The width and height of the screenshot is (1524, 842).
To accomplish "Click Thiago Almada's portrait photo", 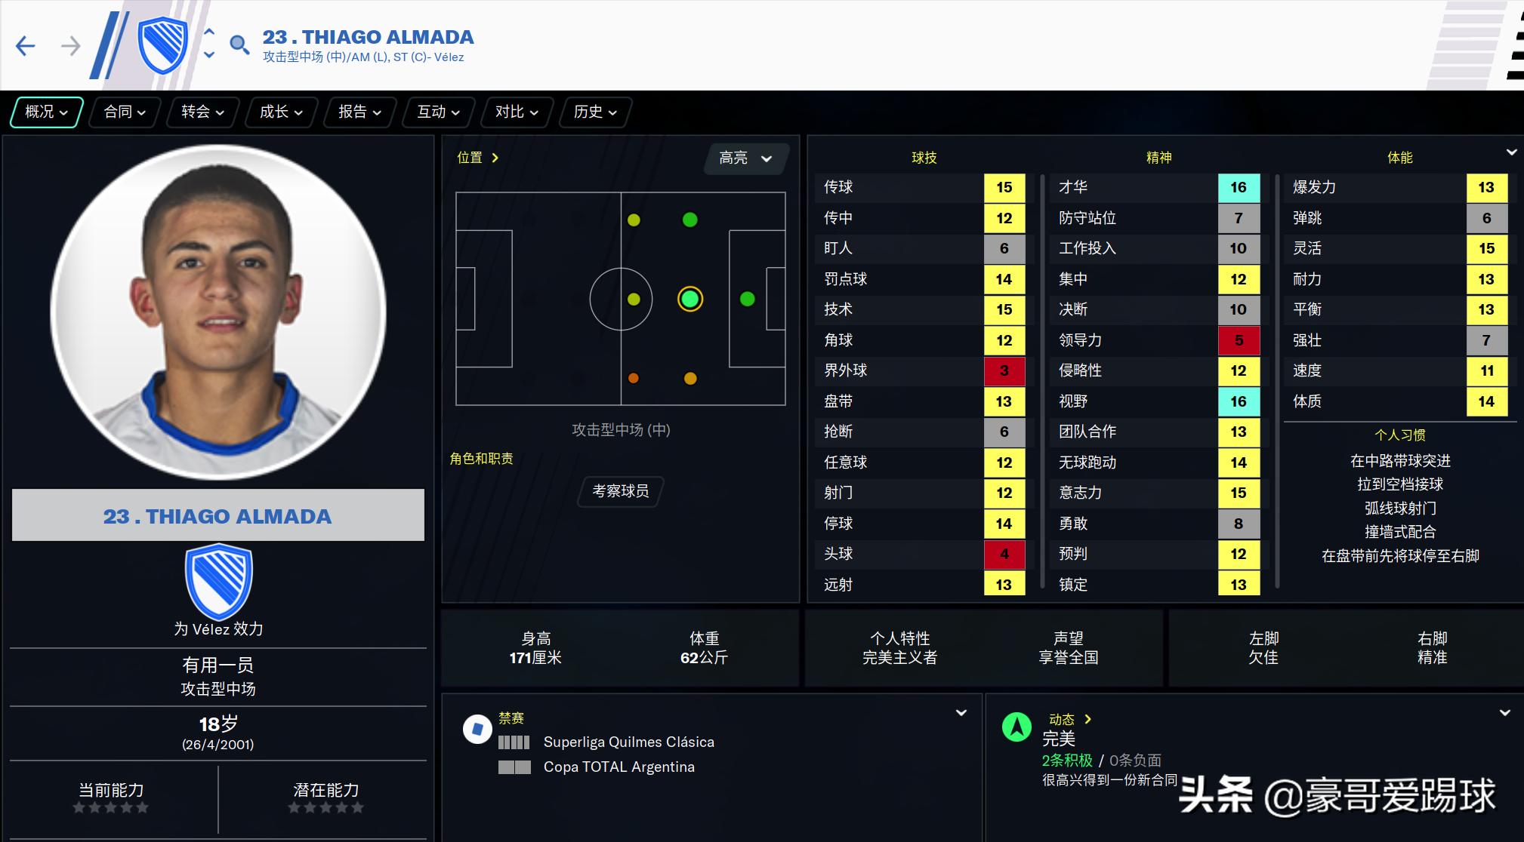I will coord(218,312).
